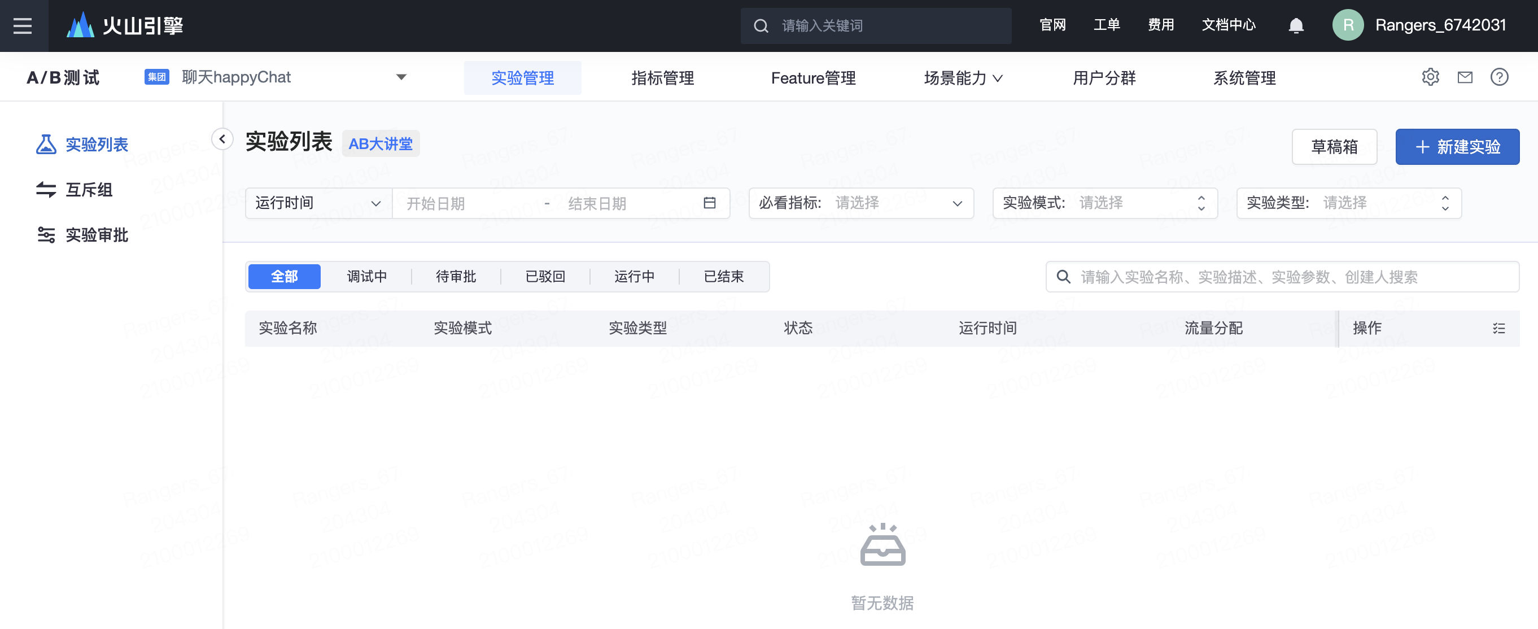Open 互斥组 in the sidebar
The height and width of the screenshot is (629, 1538).
(89, 190)
